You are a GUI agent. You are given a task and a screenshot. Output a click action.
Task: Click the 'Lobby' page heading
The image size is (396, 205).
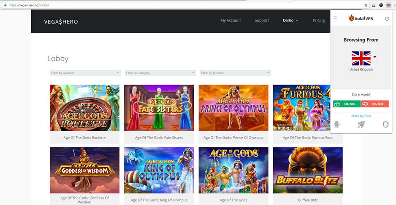click(58, 59)
